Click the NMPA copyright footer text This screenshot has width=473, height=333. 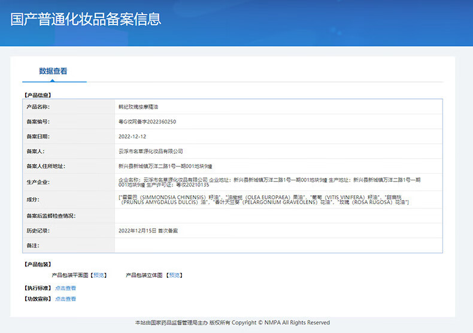click(232, 323)
